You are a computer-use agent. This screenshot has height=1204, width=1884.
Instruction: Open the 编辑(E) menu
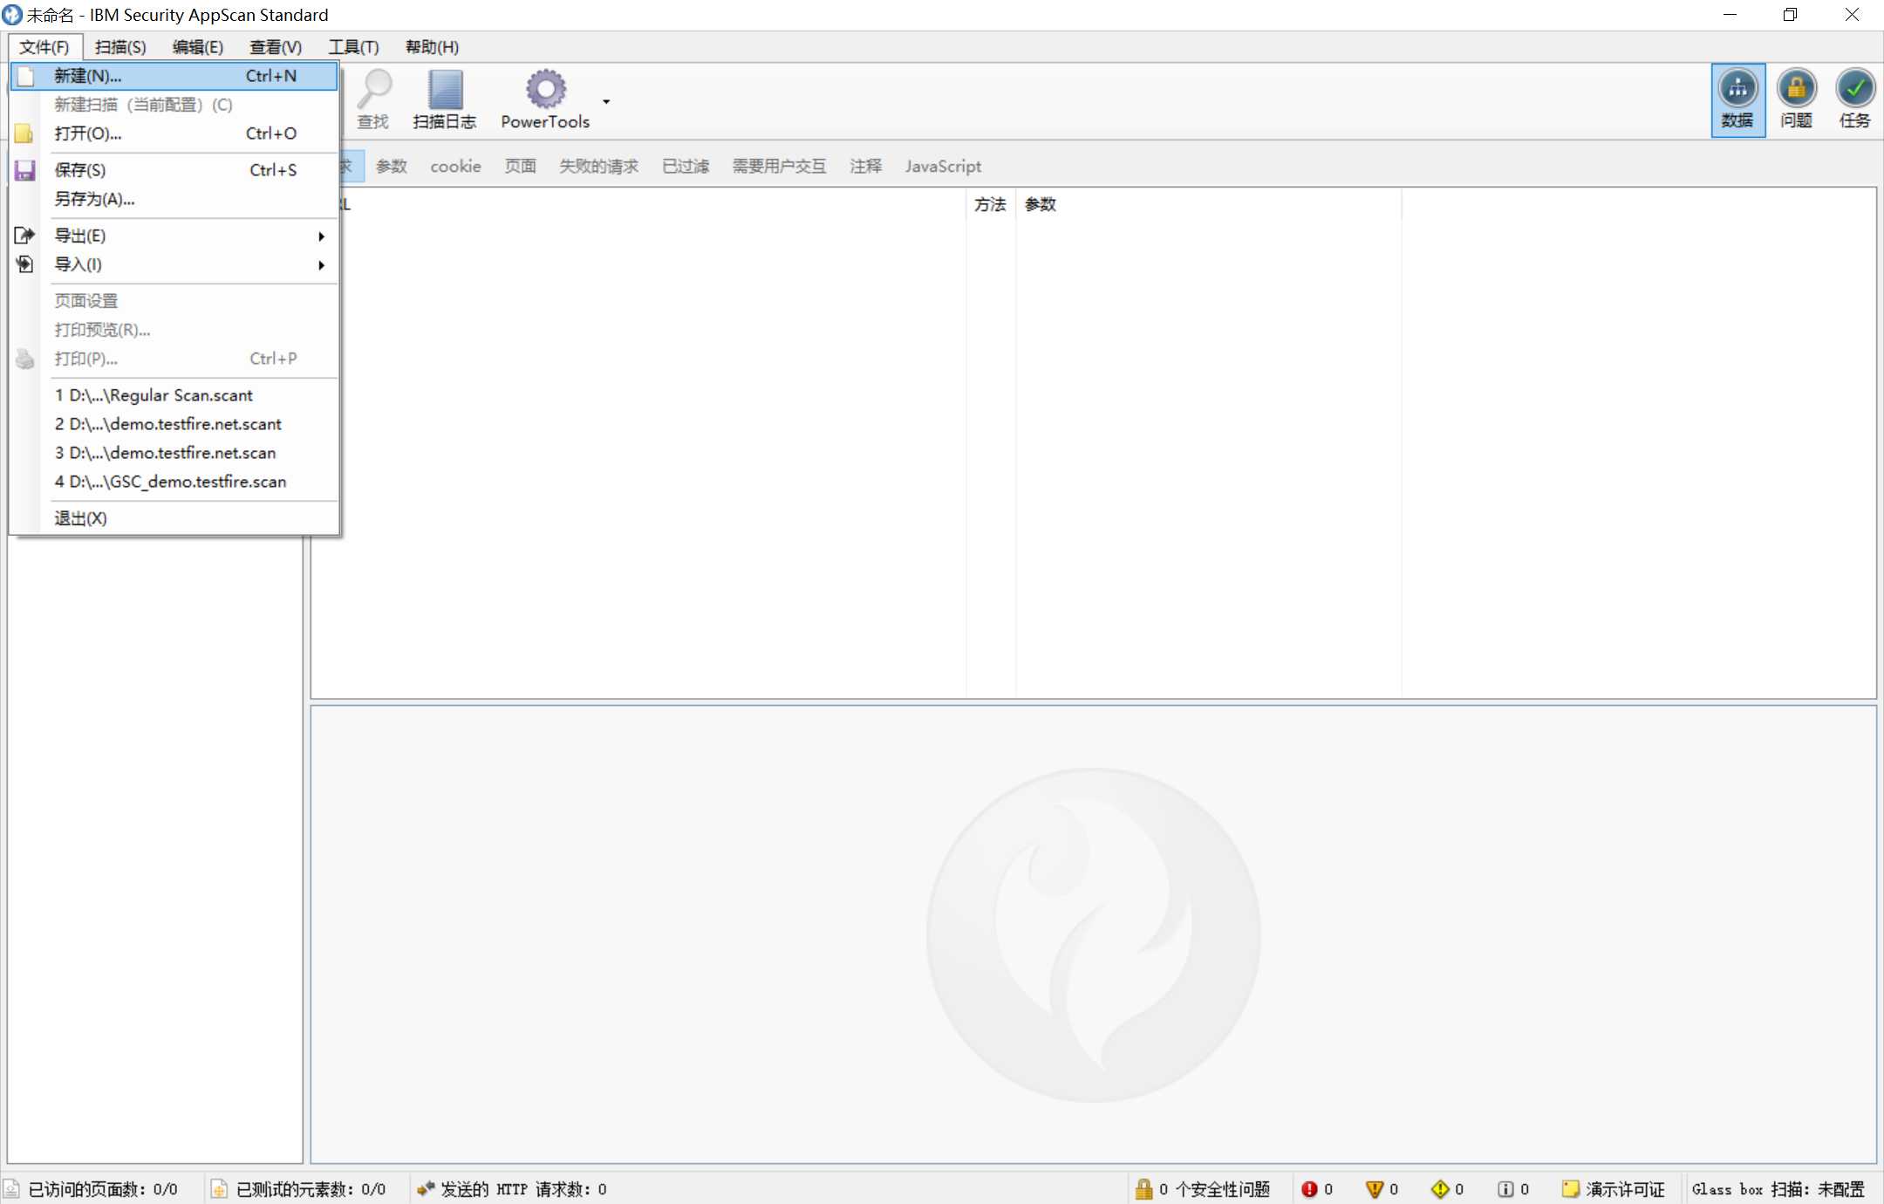(198, 47)
